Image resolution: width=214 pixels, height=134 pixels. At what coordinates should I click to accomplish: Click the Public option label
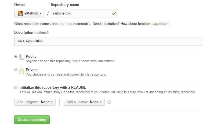tap(31, 56)
